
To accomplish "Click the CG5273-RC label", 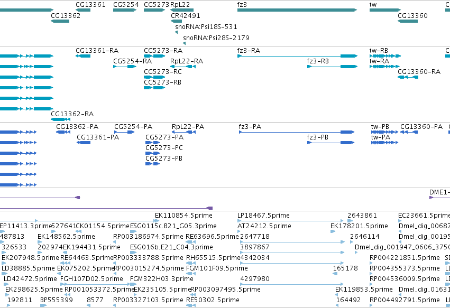I will coord(163,72).
